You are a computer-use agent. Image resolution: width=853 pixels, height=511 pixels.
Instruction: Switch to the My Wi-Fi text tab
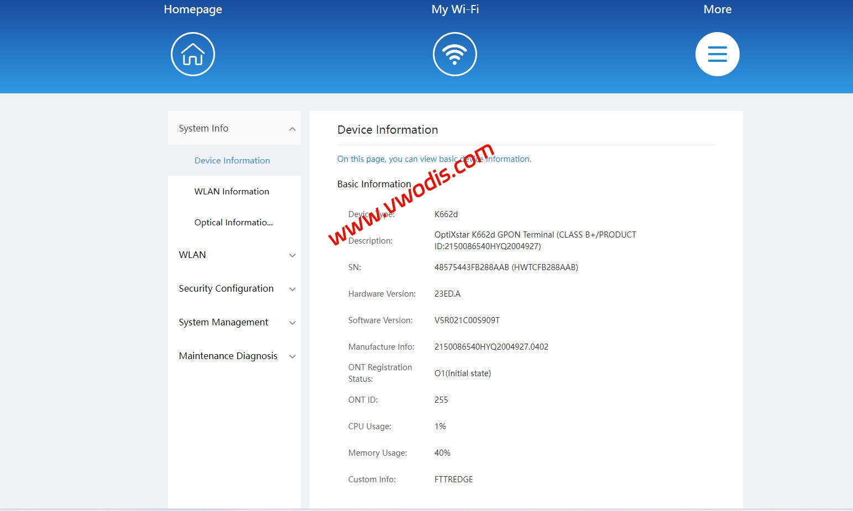455,9
